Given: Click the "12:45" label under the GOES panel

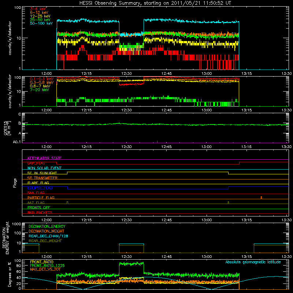Looking at the screenshot, I should [167, 147].
